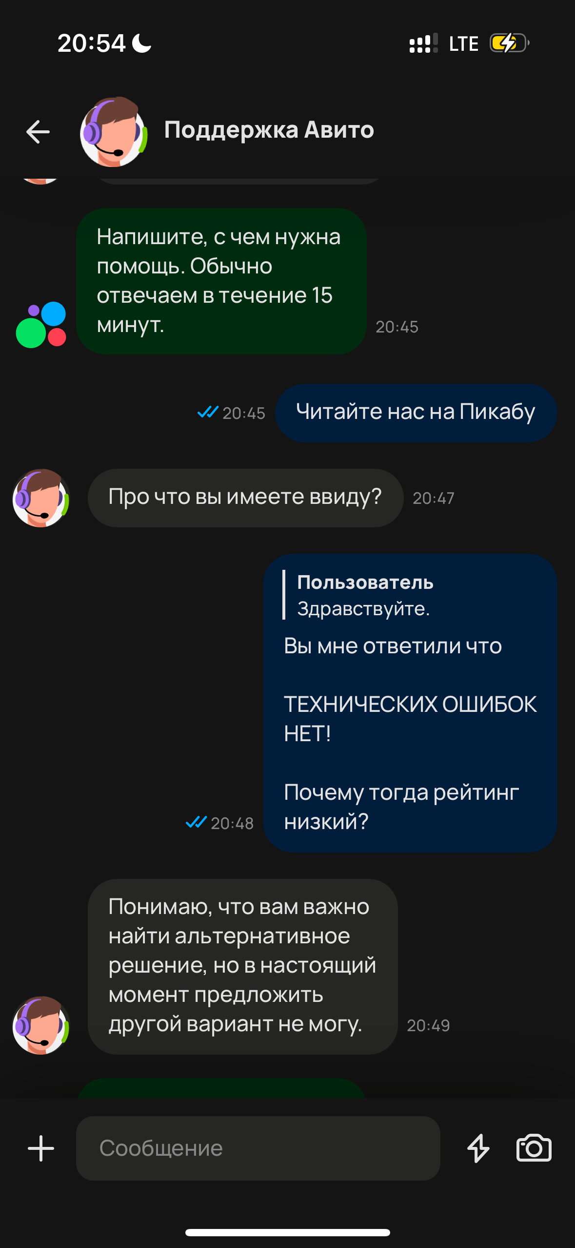575x1248 pixels.
Task: Select the 'Напишите, с чем нужна помощь' message
Action: (x=221, y=281)
